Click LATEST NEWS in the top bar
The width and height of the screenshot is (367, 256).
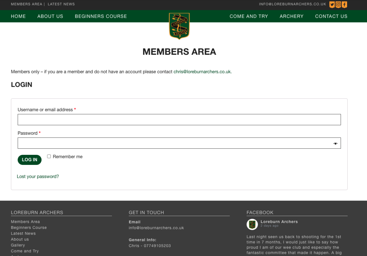click(61, 4)
